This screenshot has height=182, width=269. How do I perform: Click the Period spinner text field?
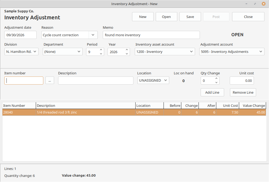(x=93, y=52)
